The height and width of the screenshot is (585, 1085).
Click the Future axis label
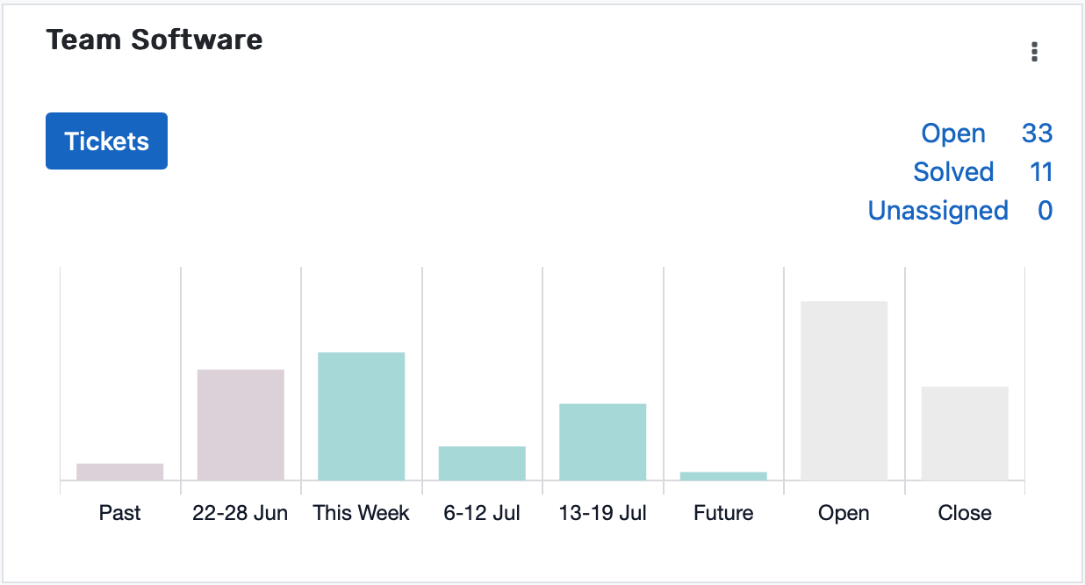[x=723, y=513]
